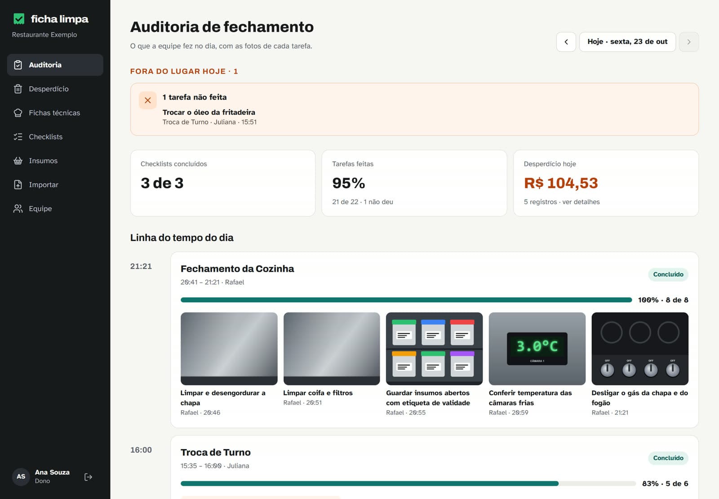Open the Desligar o gás photo
Image resolution: width=719 pixels, height=499 pixels.
[640, 349]
